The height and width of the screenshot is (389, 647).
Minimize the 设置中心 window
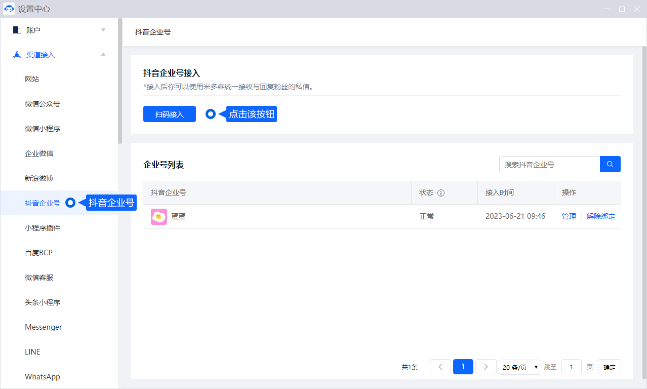606,9
